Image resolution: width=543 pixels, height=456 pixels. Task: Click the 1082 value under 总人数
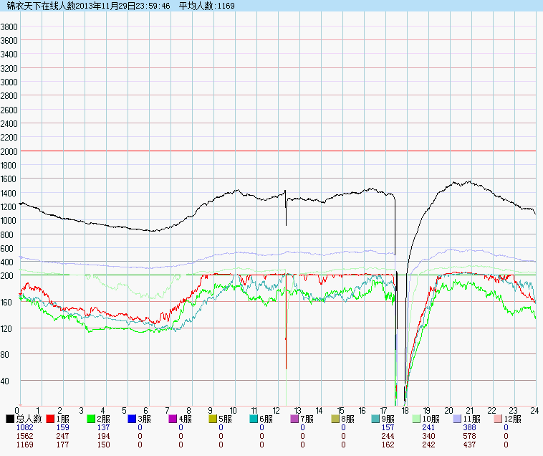pyautogui.click(x=24, y=427)
